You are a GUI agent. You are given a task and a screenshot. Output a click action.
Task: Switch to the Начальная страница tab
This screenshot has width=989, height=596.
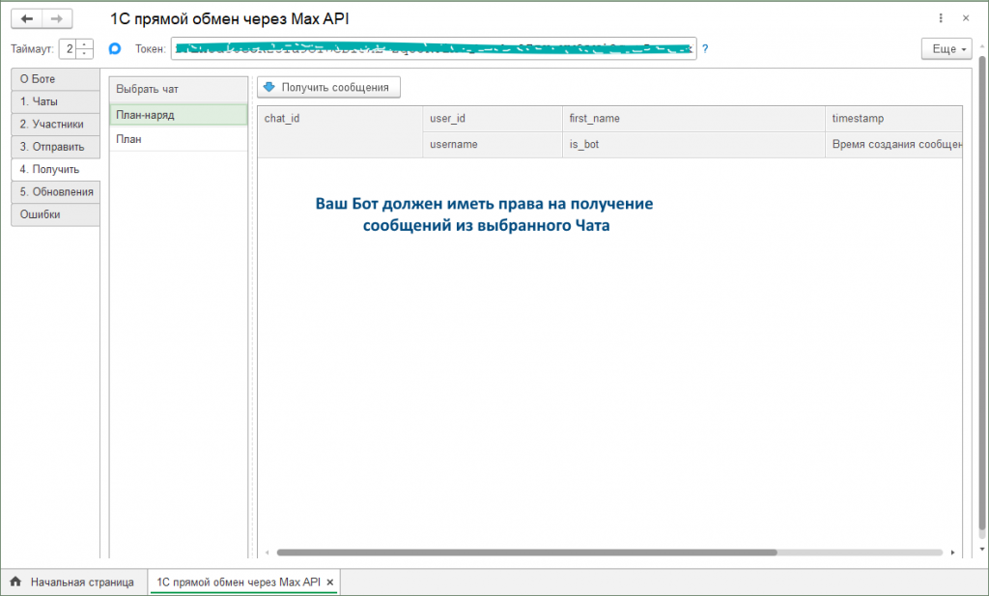point(73,582)
